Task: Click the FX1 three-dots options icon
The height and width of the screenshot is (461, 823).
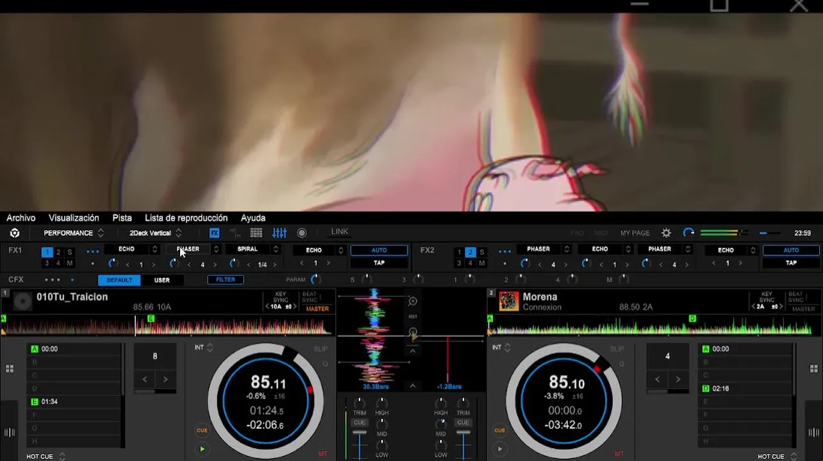Action: coord(93,252)
